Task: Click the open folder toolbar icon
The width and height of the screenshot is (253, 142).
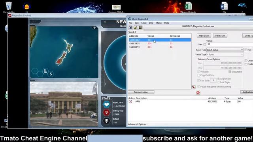Action: (x=135, y=28)
